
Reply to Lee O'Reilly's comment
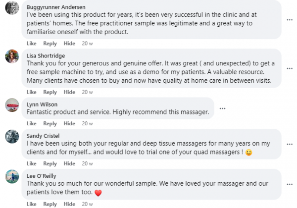click(x=50, y=204)
